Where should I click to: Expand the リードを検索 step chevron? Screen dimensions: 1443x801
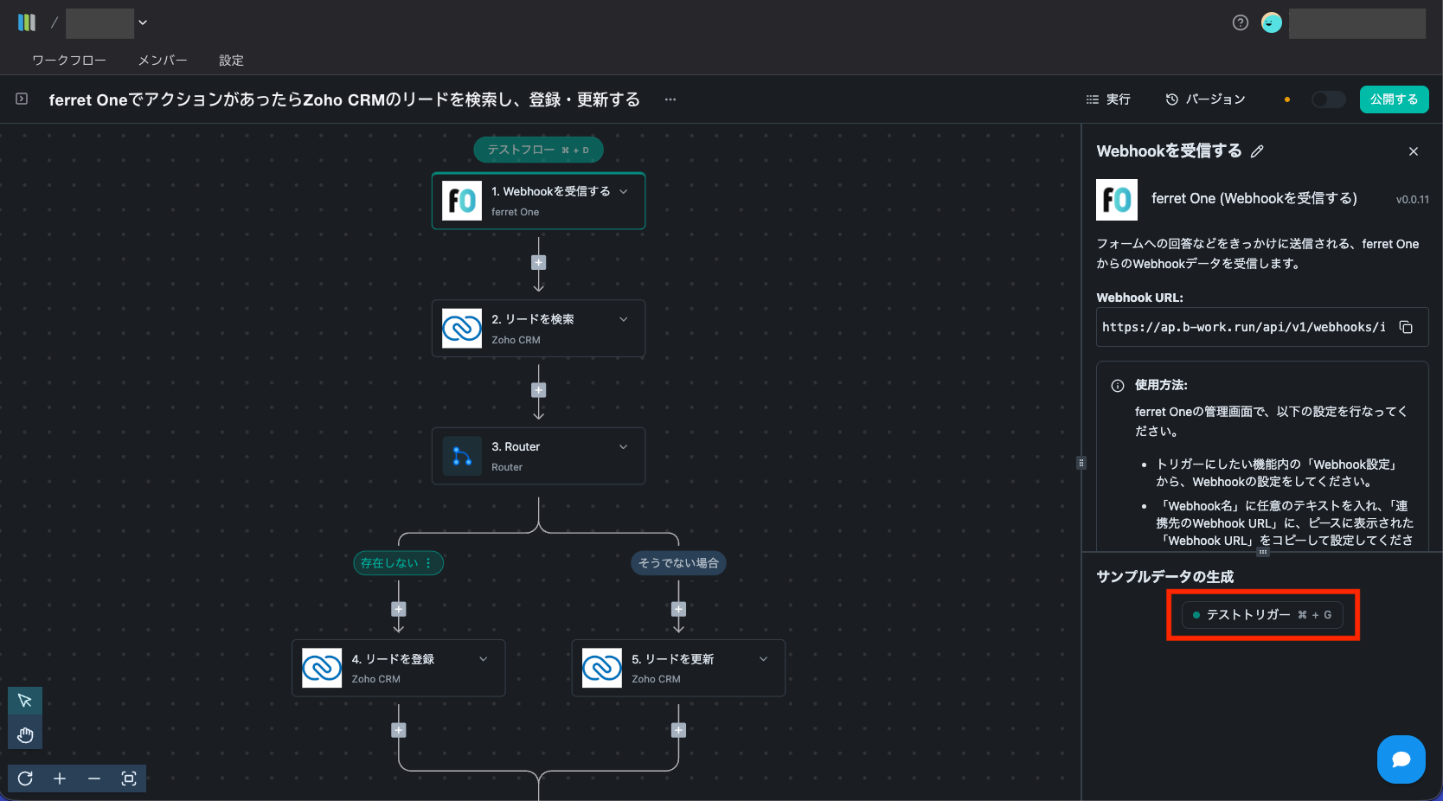624,319
